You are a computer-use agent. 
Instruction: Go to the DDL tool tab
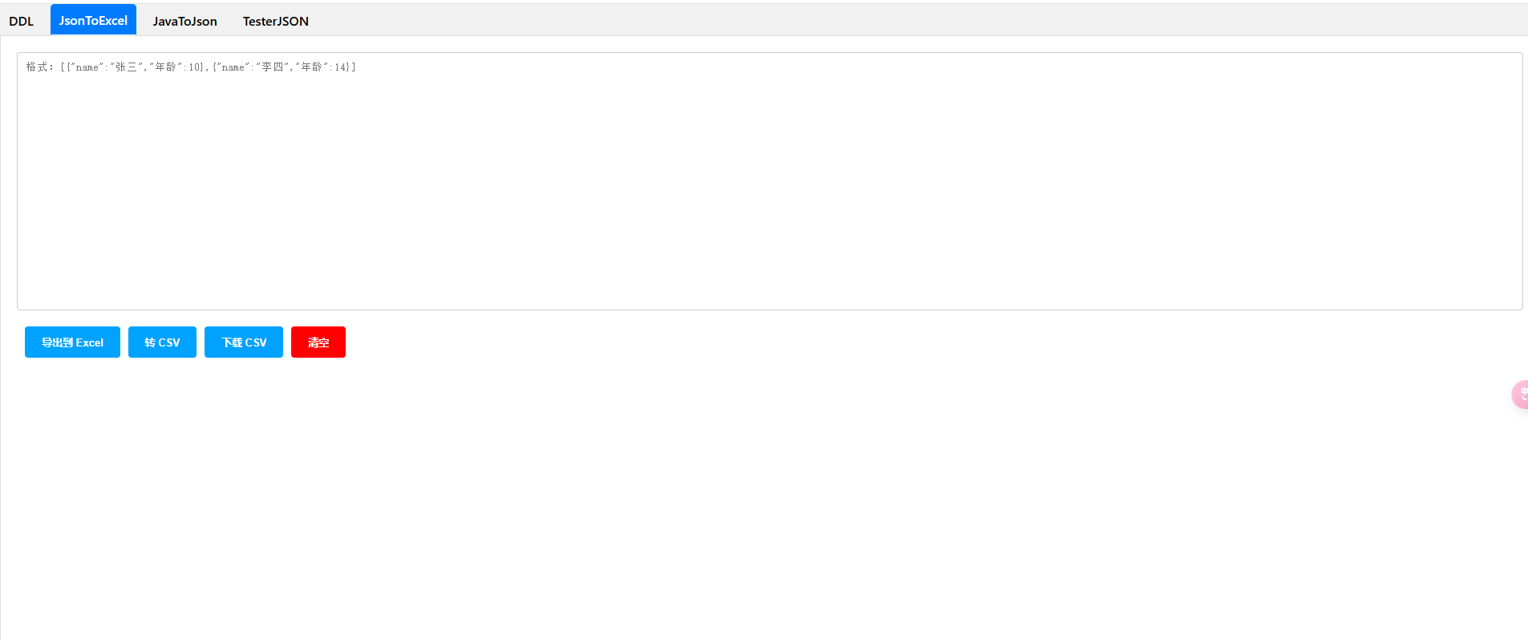[x=22, y=21]
